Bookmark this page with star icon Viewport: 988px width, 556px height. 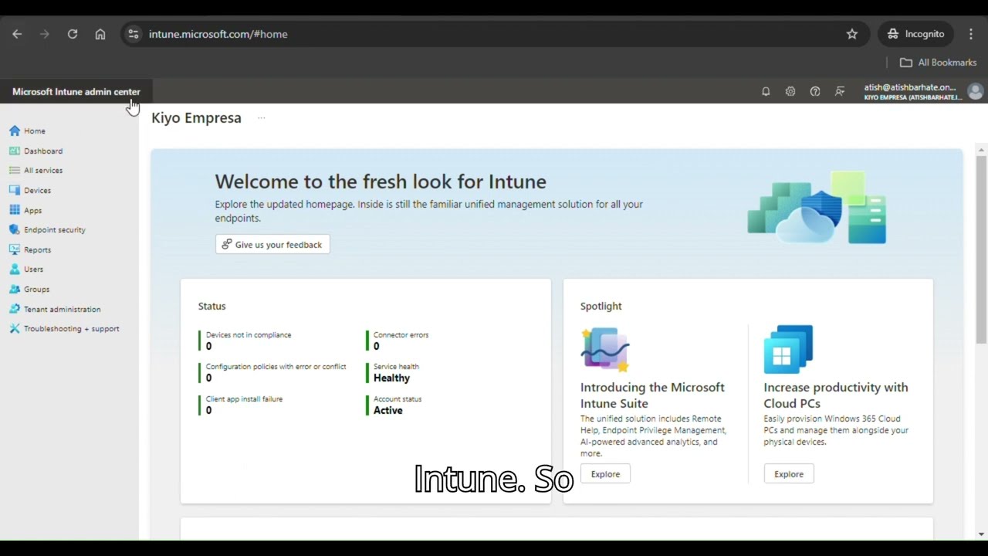852,34
